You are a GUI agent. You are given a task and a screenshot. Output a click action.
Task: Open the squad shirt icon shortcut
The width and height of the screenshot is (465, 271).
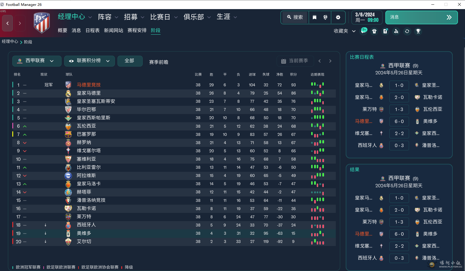(x=374, y=31)
